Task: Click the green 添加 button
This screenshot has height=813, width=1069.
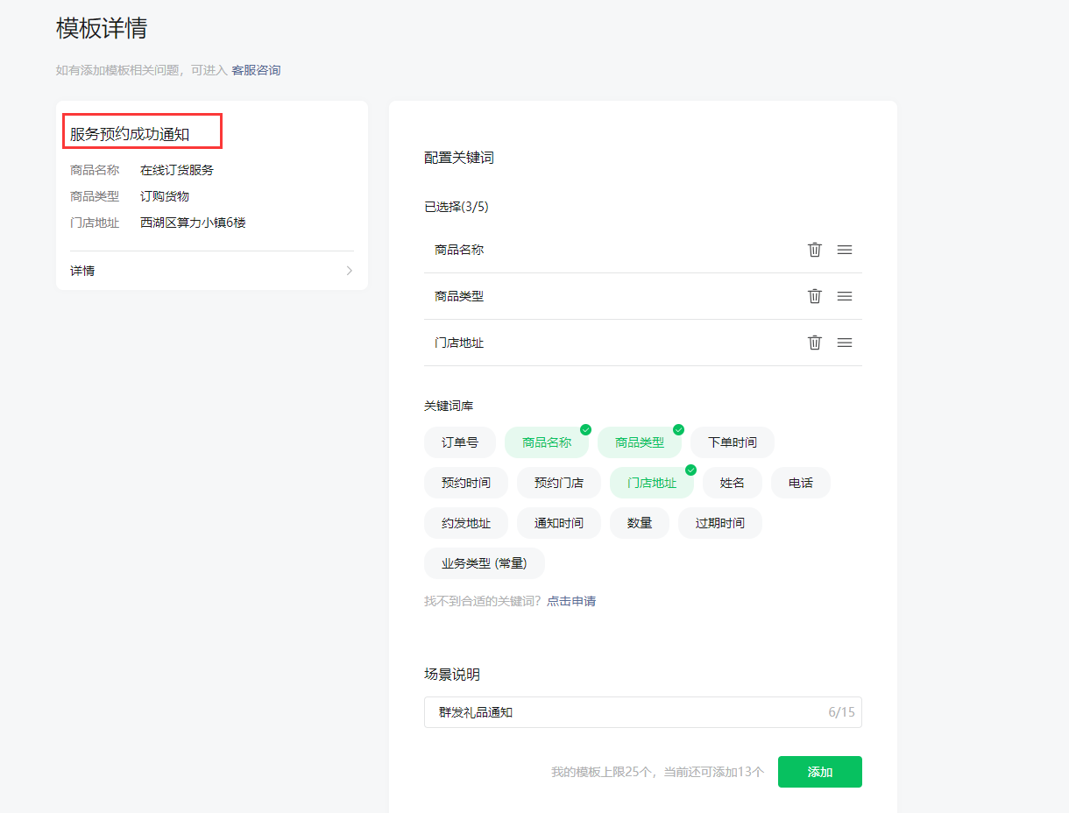Action: 819,772
